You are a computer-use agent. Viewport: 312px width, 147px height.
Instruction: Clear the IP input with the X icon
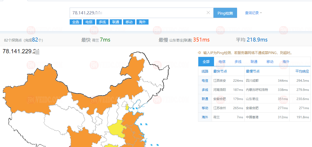click(x=208, y=13)
